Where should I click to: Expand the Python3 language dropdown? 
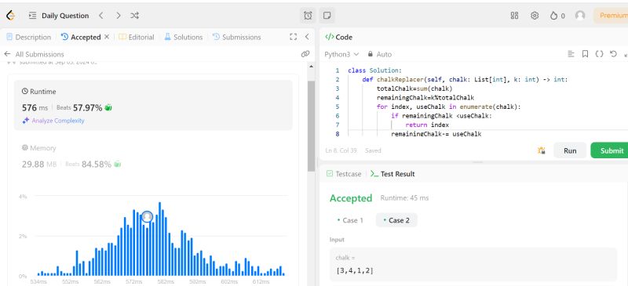(341, 54)
